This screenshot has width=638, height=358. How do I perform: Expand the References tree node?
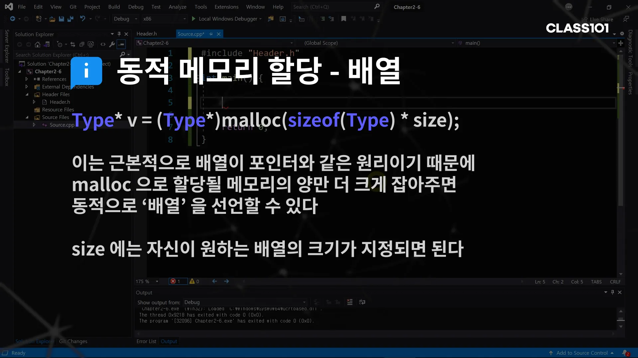27,79
